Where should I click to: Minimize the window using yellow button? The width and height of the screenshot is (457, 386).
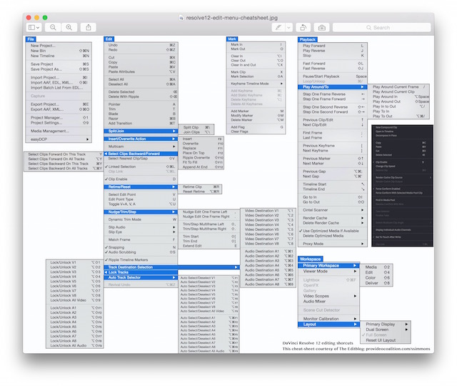(x=36, y=17)
